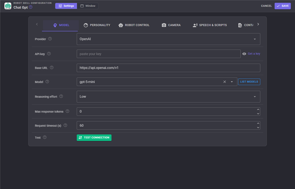Open the Model dropdown arrow

(232, 82)
